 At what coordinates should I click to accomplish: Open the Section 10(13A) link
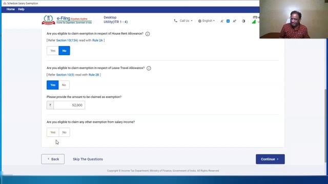[67, 40]
